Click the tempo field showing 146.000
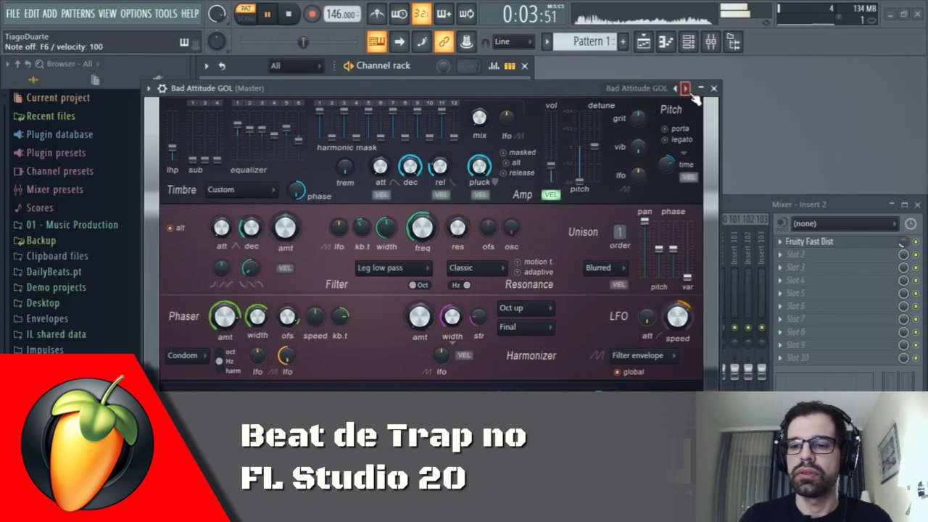 pos(342,14)
